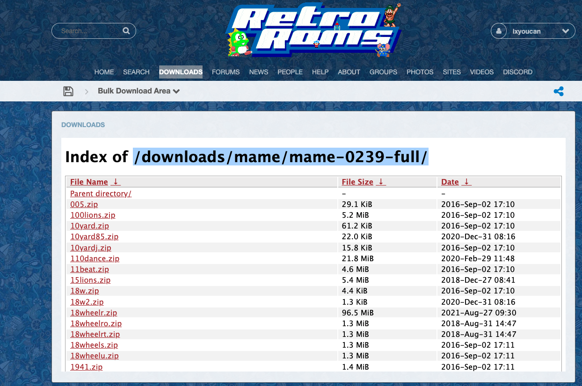Go to the FORUMS menu item
Viewport: 582px width, 386px height.
226,72
